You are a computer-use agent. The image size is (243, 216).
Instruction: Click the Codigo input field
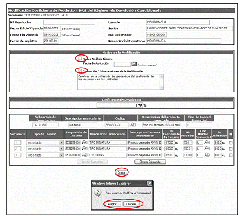pyautogui.click(x=117, y=125)
